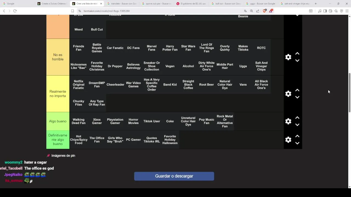Image resolution: width=351 pixels, height=197 pixels.
Task: View site information icon beside the URL
Action: pyautogui.click(x=80, y=11)
